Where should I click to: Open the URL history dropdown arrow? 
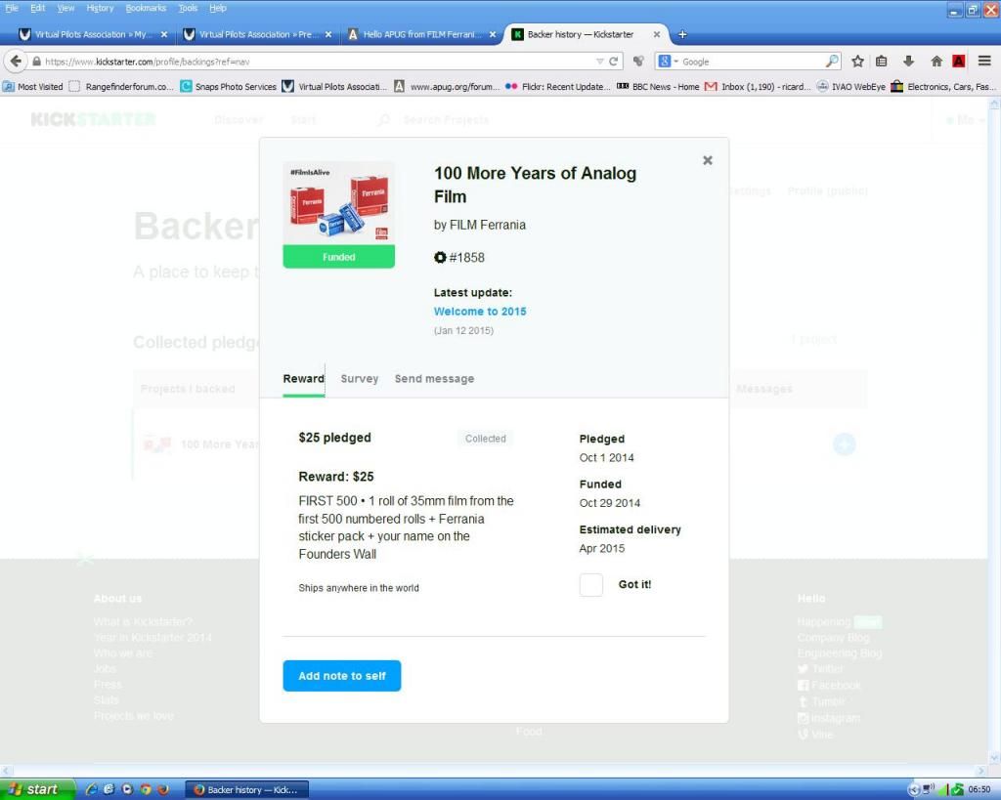(599, 62)
